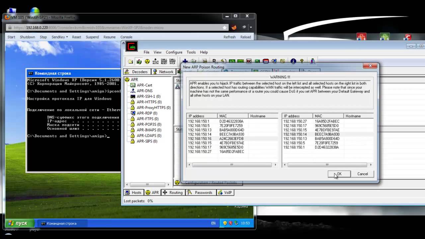Open the File menu in Cain
This screenshot has height=239, width=425.
pyautogui.click(x=146, y=52)
